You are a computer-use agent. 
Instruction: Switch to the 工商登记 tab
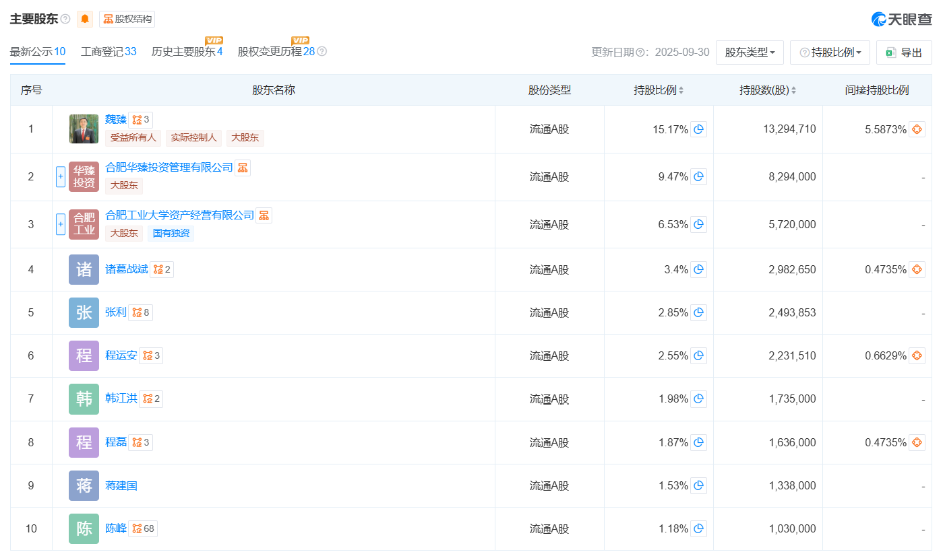[x=109, y=52]
